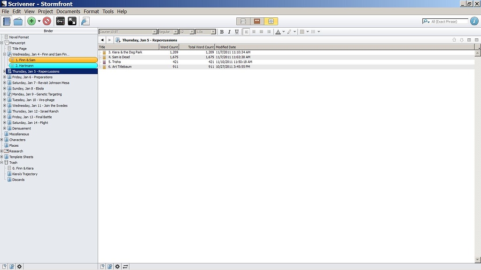The image size is (481, 270).
Task: Click the gear icon in the footer
Action: coord(20,266)
